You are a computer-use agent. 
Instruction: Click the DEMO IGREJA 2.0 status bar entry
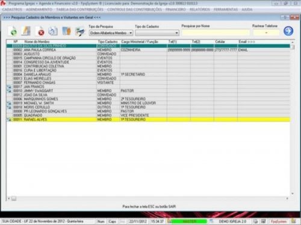coord(232,221)
